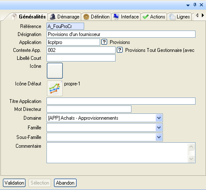Click the pin icon in the panel header

click(x=195, y=5)
